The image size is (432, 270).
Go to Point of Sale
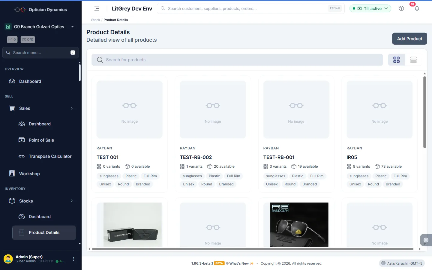coord(44,140)
